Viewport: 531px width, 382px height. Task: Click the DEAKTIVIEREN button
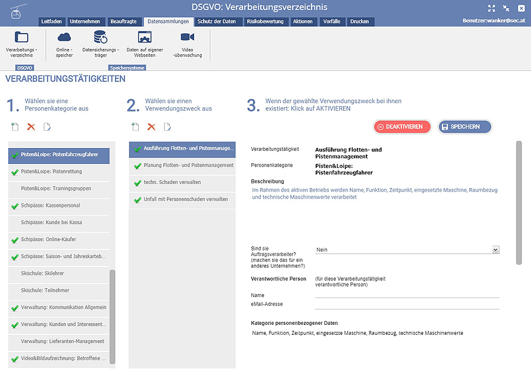tap(399, 127)
